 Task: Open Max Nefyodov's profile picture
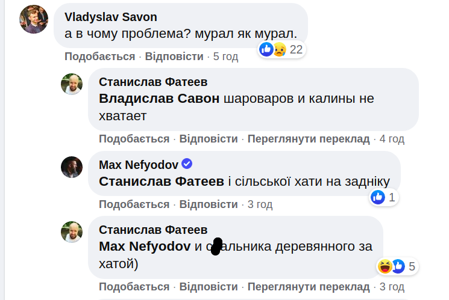(72, 167)
